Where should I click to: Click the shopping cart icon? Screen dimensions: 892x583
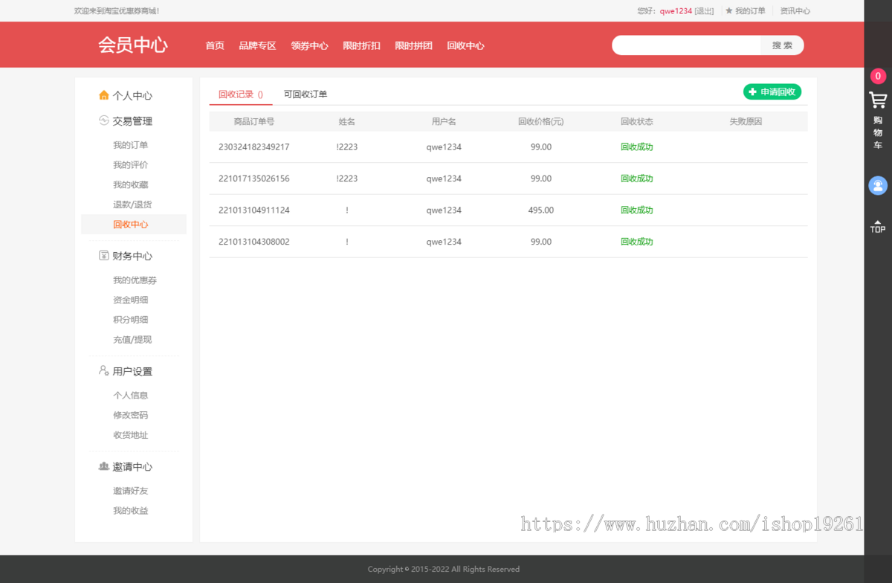click(878, 100)
